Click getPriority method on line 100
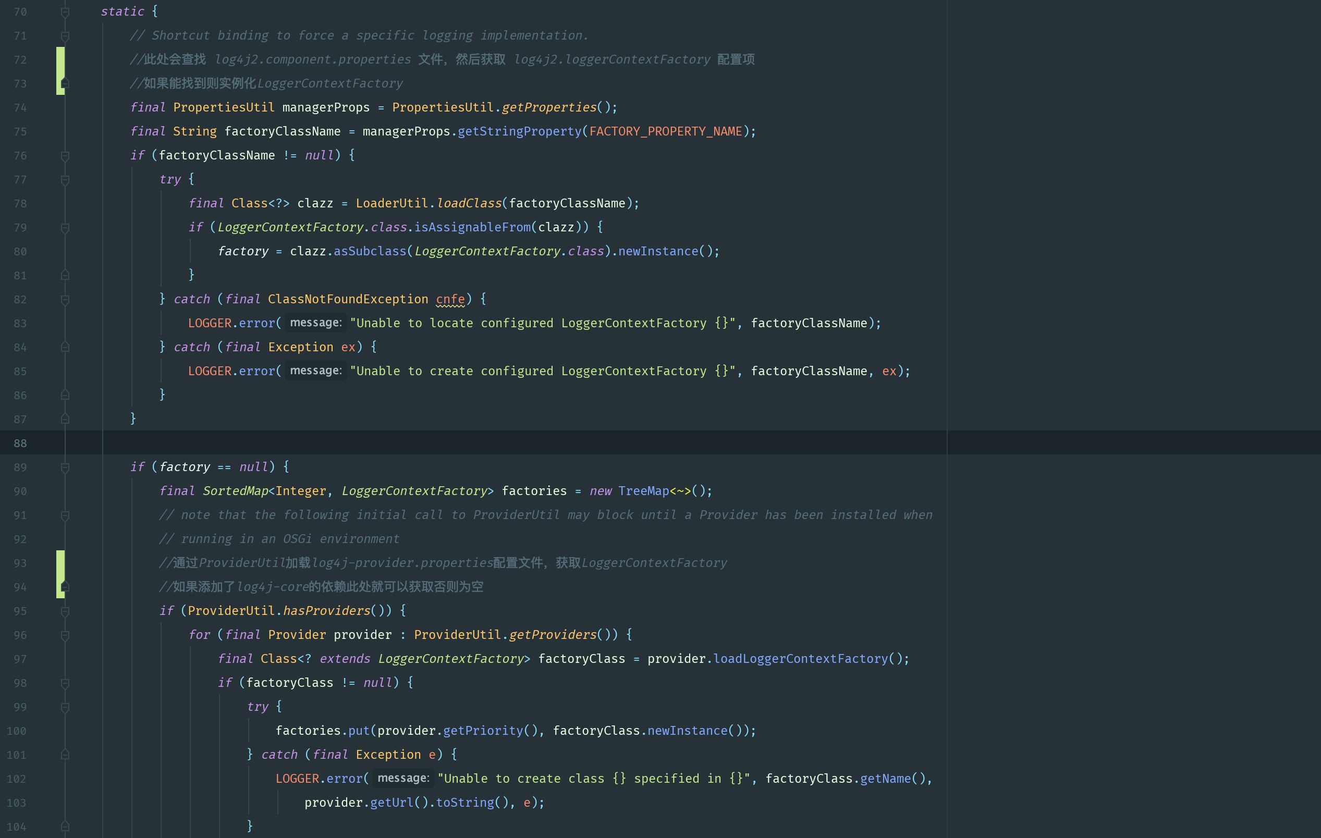Viewport: 1321px width, 838px height. 483,731
